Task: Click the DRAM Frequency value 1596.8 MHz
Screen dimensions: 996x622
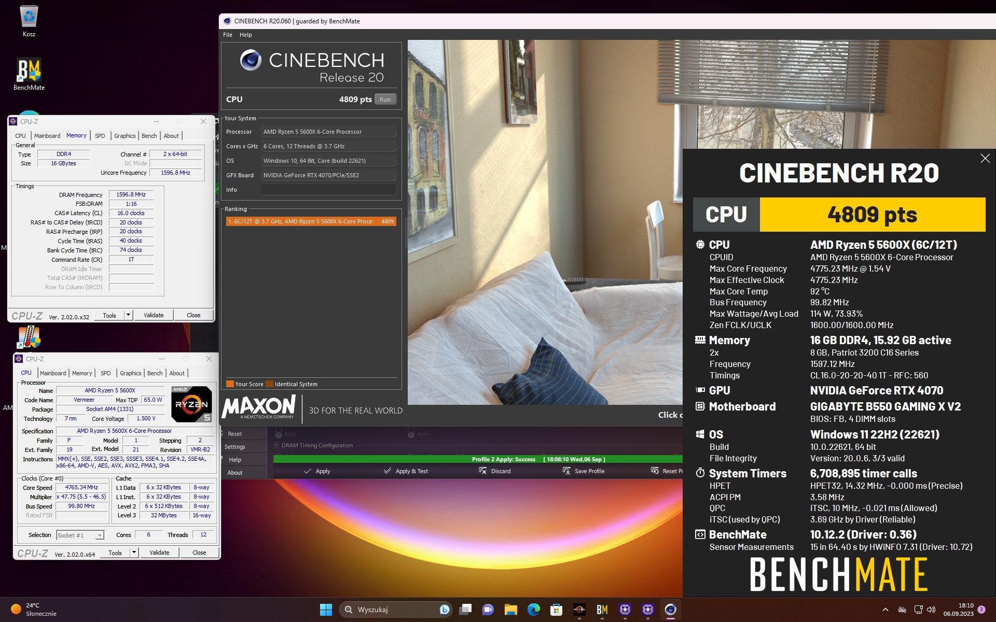Action: tap(131, 195)
